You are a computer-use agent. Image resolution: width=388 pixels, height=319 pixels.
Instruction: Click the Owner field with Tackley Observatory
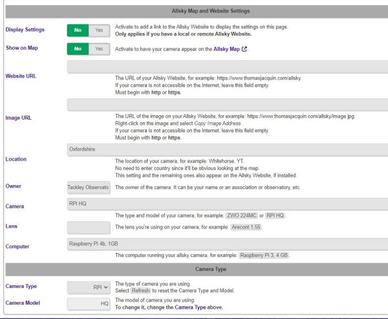pyautogui.click(x=89, y=188)
